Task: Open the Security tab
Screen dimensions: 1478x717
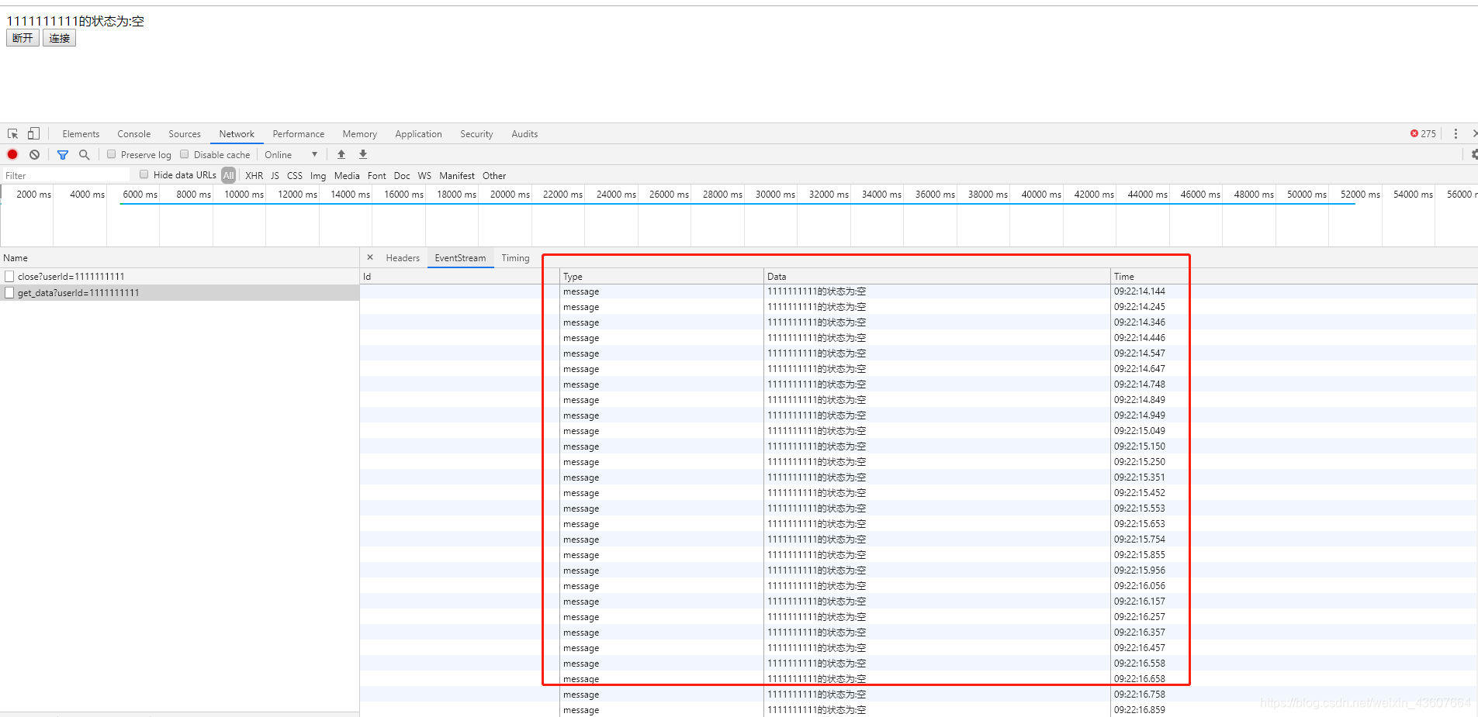Action: tap(476, 134)
